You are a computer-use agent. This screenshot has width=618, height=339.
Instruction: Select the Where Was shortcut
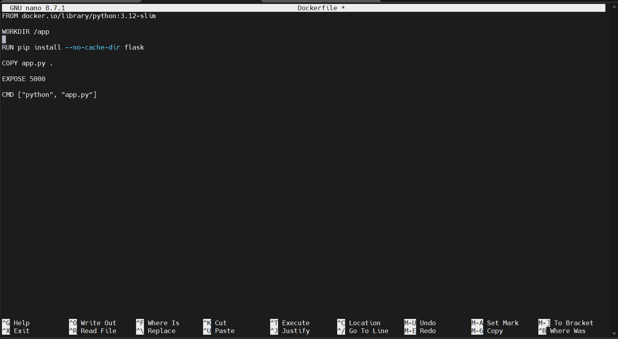click(562, 331)
